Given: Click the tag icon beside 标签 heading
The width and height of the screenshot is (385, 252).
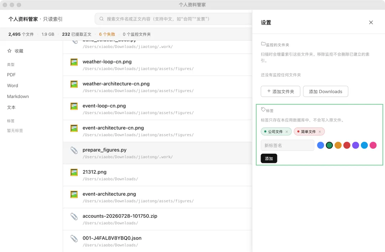Looking at the screenshot, I should 263,109.
